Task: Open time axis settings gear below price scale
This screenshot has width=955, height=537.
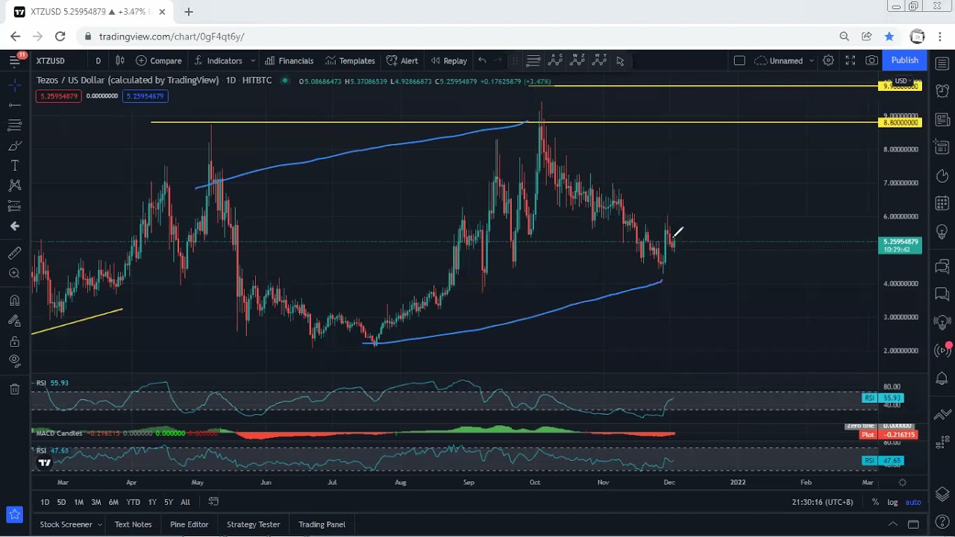Action: pyautogui.click(x=903, y=483)
